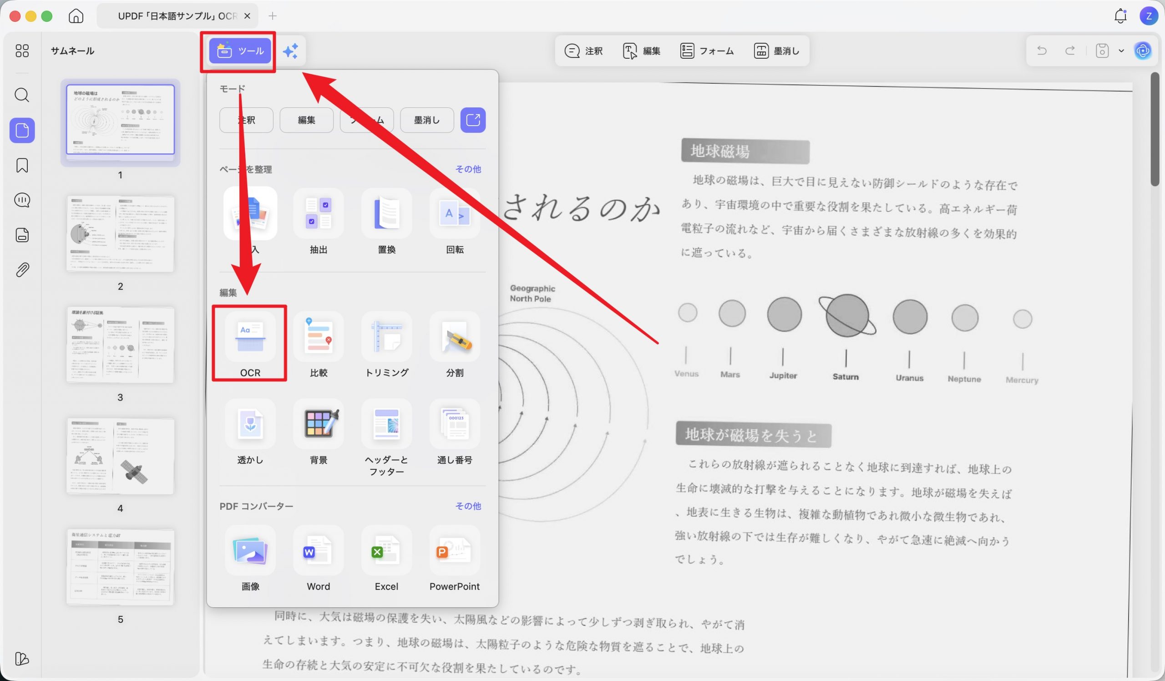Screen dimensions: 1165x681
Task: Open the bookmark sidebar icon
Action: point(22,165)
